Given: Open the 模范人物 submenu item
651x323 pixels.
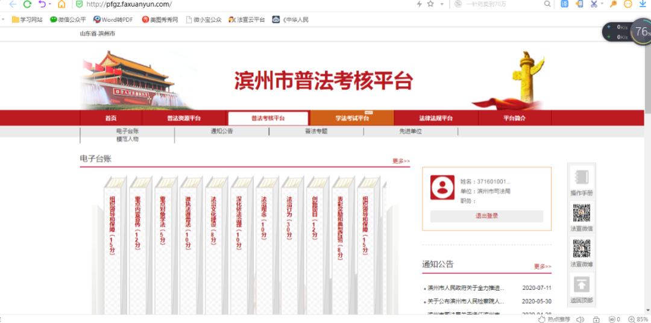Looking at the screenshot, I should click(127, 139).
